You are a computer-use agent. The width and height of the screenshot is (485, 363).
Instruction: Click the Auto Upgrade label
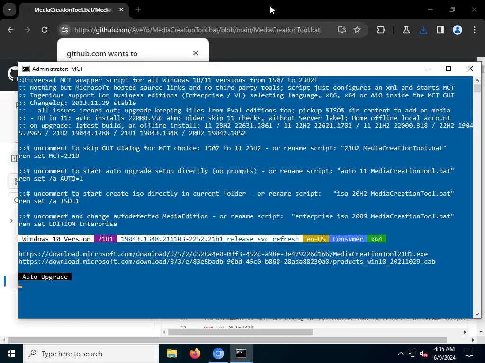pos(45,277)
